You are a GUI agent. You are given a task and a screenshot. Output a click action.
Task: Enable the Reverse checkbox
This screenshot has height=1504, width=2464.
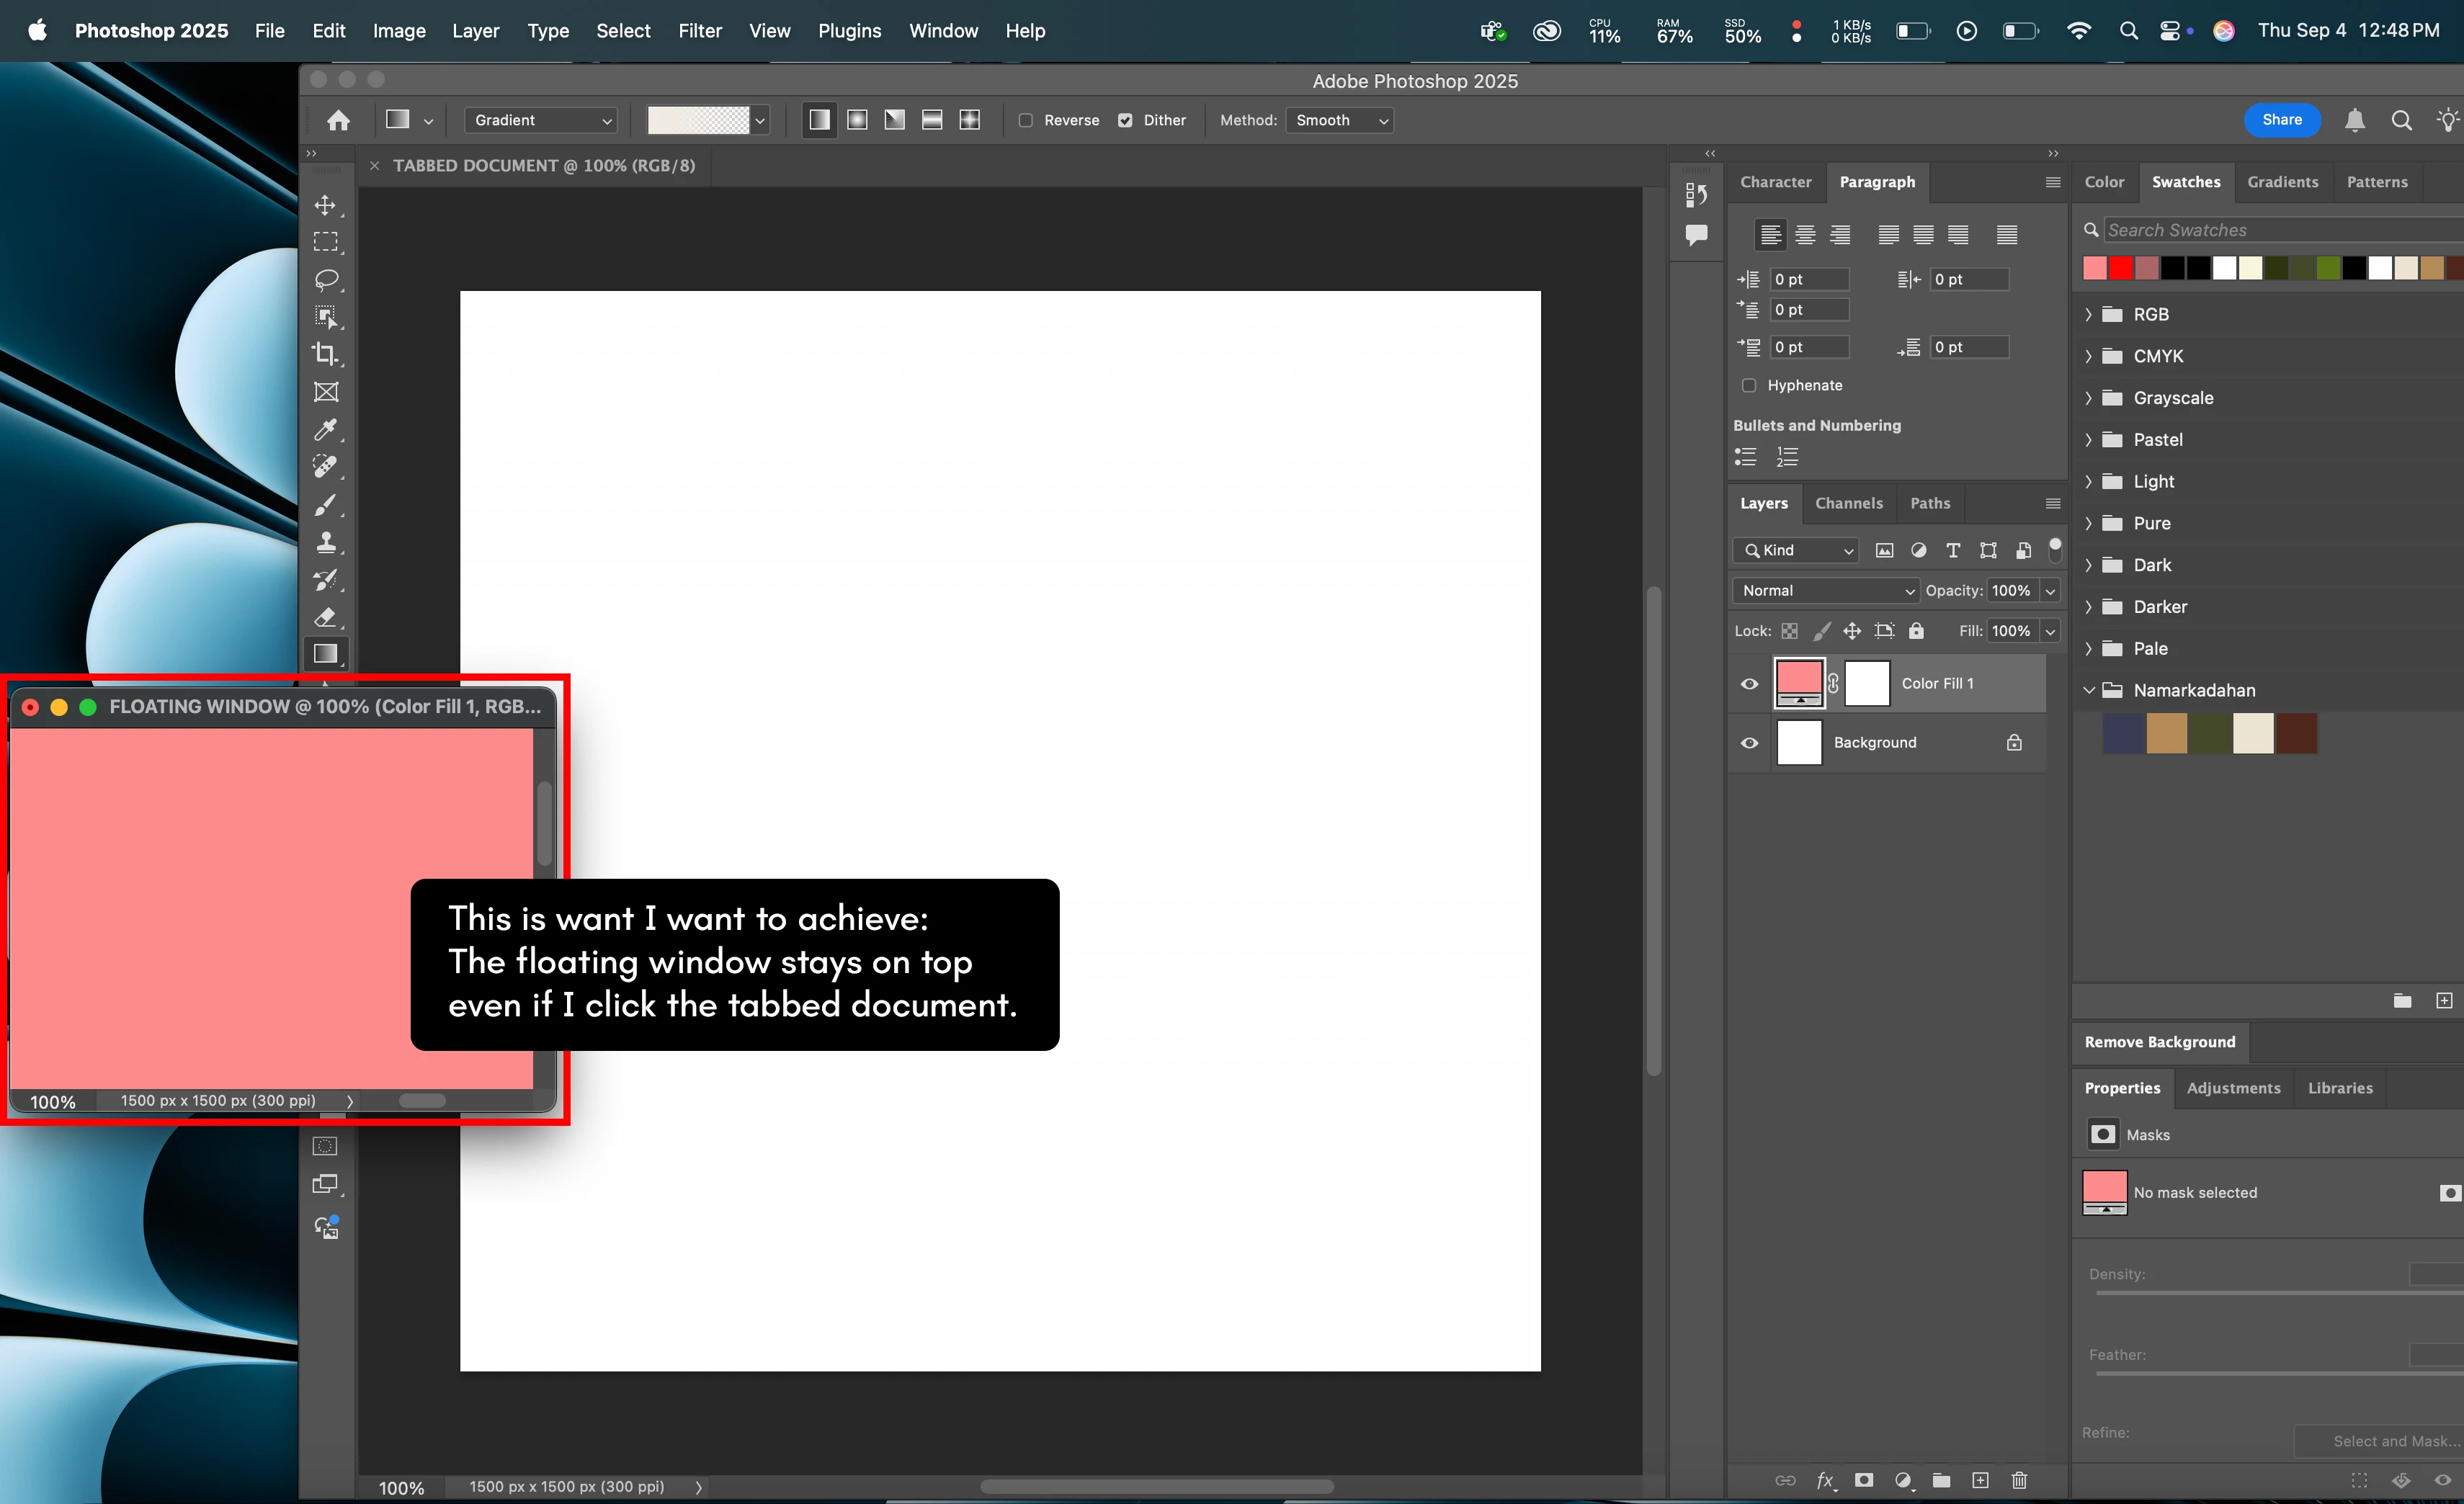coord(1026,120)
